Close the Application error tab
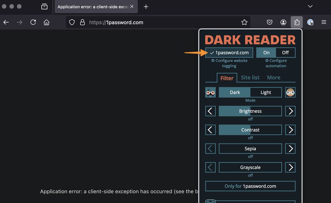This screenshot has height=203, width=331. 132,7
